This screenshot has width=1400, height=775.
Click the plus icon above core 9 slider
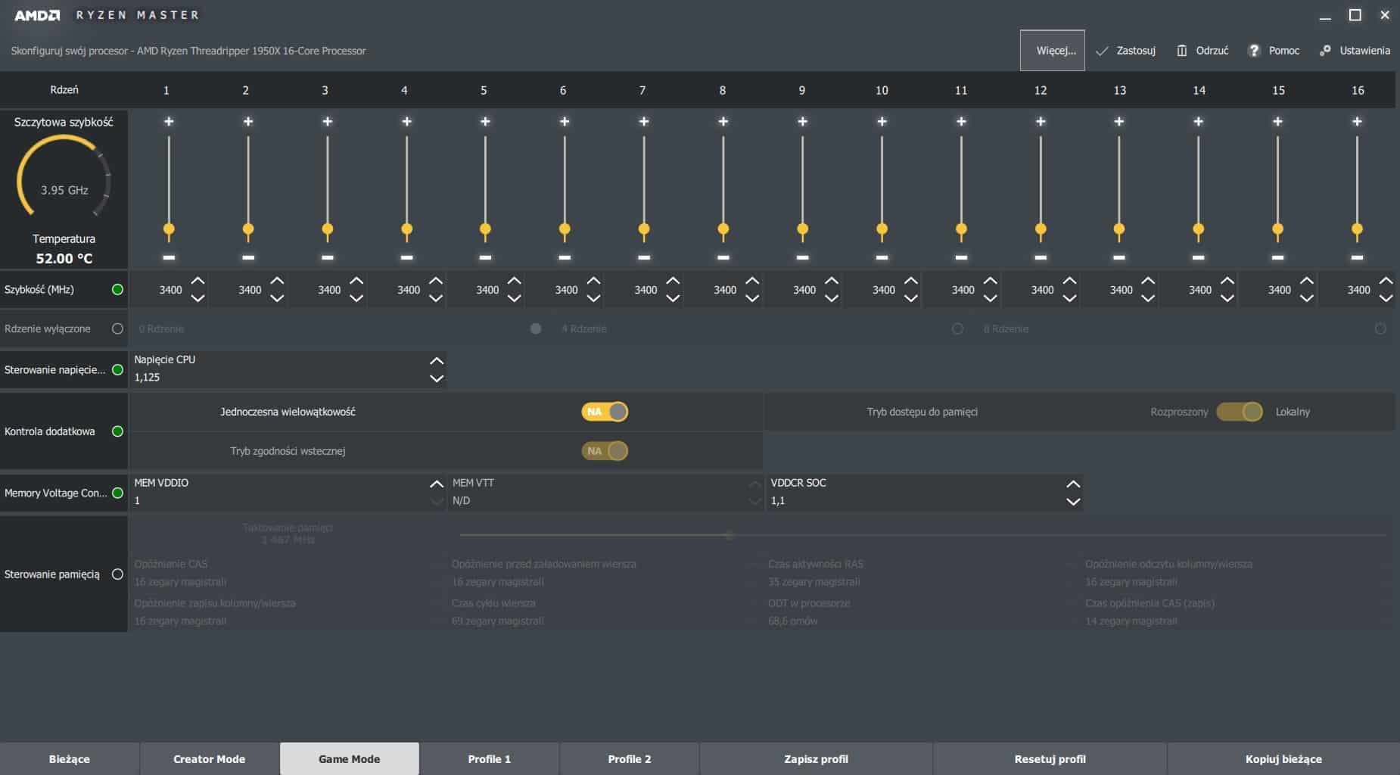(802, 121)
